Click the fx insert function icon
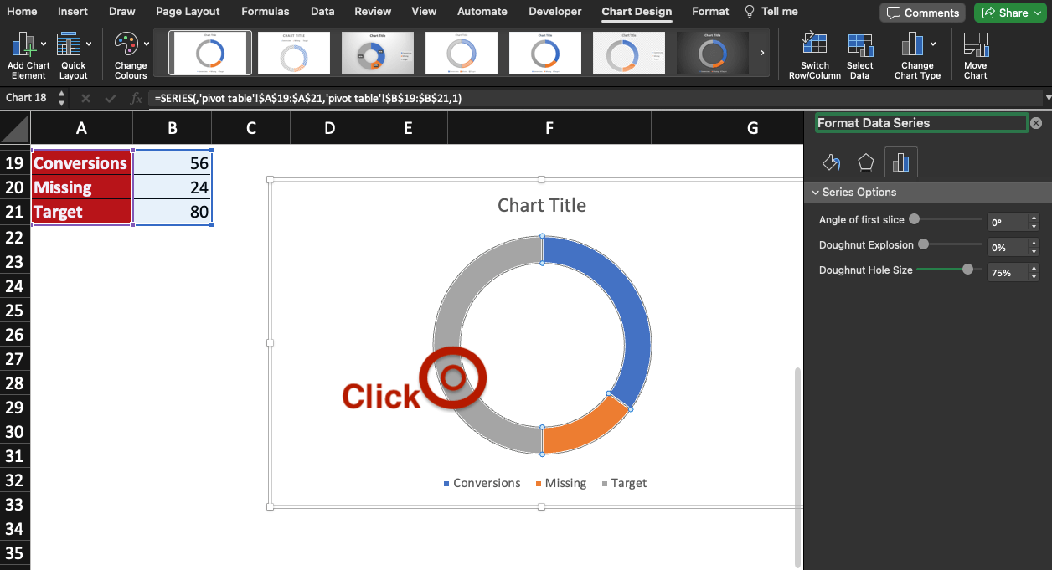This screenshot has width=1052, height=570. 137,97
